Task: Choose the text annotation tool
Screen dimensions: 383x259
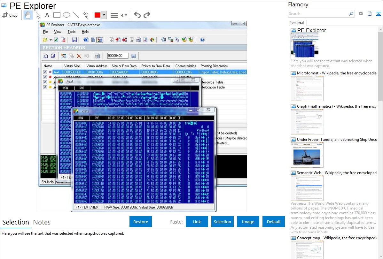Action: [47, 15]
